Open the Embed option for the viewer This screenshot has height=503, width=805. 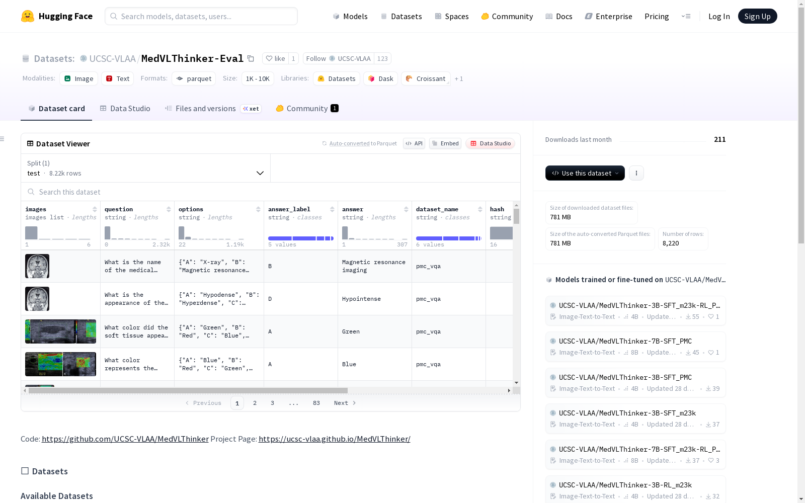(445, 143)
